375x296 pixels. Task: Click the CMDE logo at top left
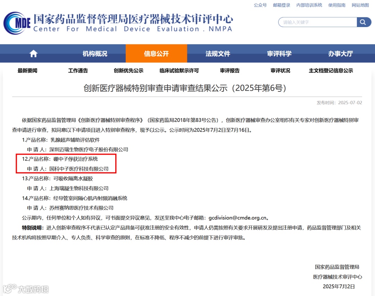point(17,23)
